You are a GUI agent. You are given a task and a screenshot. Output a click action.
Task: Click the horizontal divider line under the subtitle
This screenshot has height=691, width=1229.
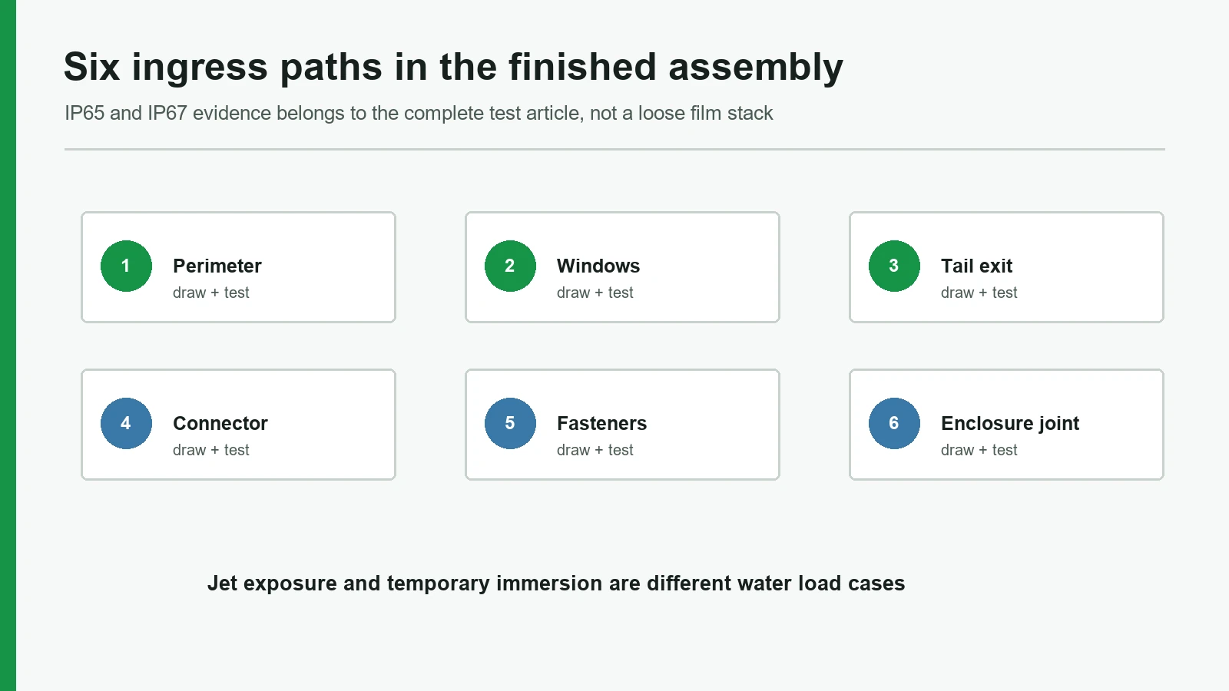pyautogui.click(x=614, y=149)
